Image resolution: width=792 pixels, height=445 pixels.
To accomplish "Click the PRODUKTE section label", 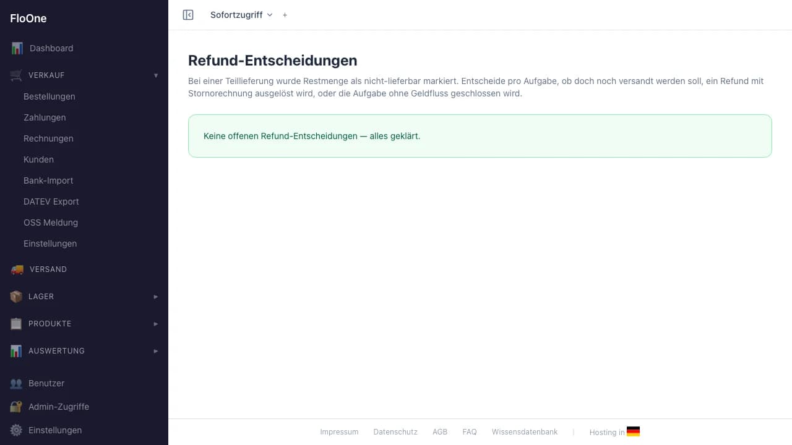I will click(x=50, y=324).
